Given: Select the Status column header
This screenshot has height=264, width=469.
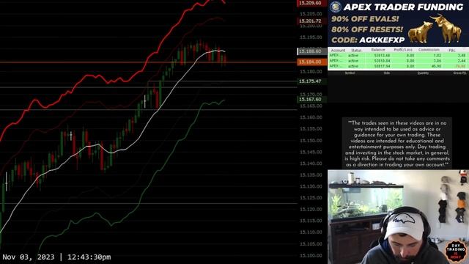Looking at the screenshot, I should [356, 51].
